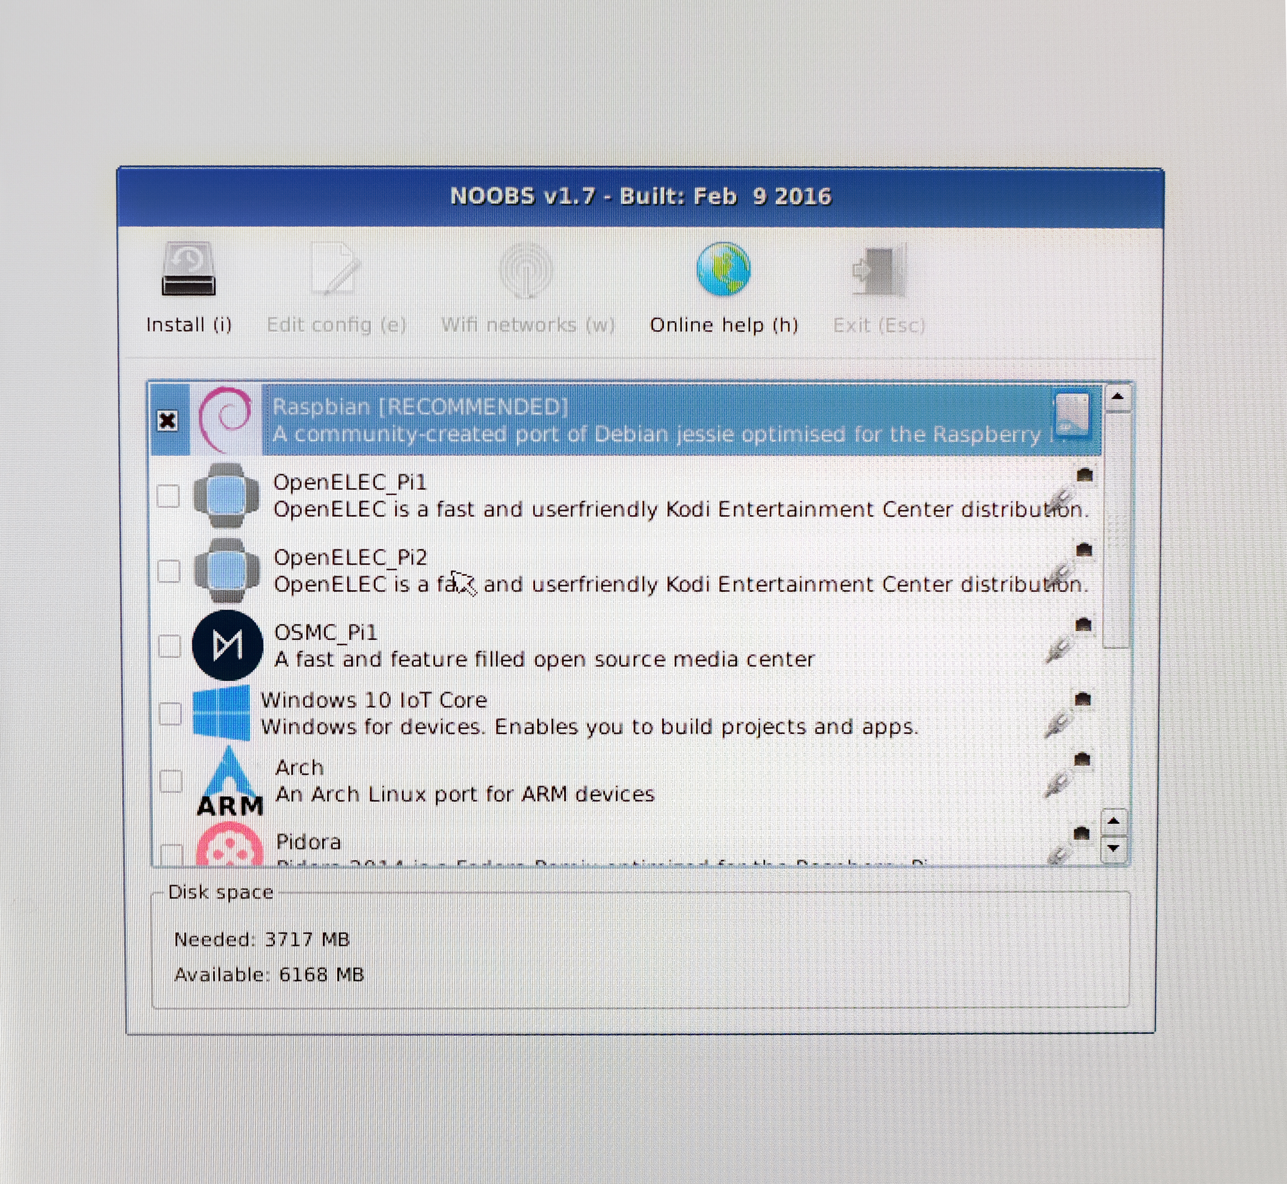Click the 'Available: 6168 MB' text
Screen dimensions: 1287x1184
pos(269,974)
